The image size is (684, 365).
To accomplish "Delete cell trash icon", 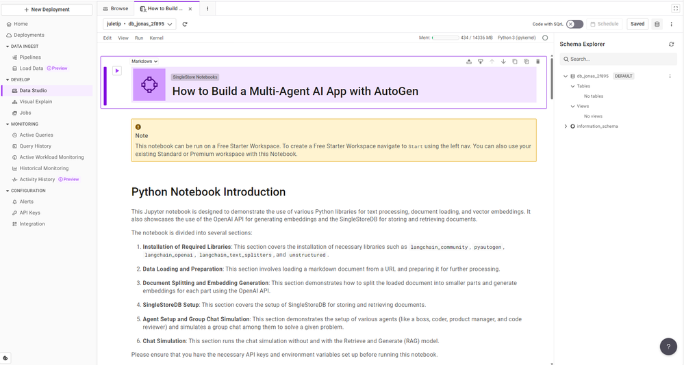I will 538,62.
